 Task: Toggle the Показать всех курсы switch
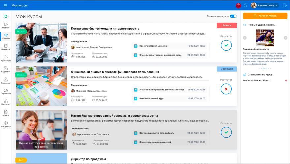233,16
